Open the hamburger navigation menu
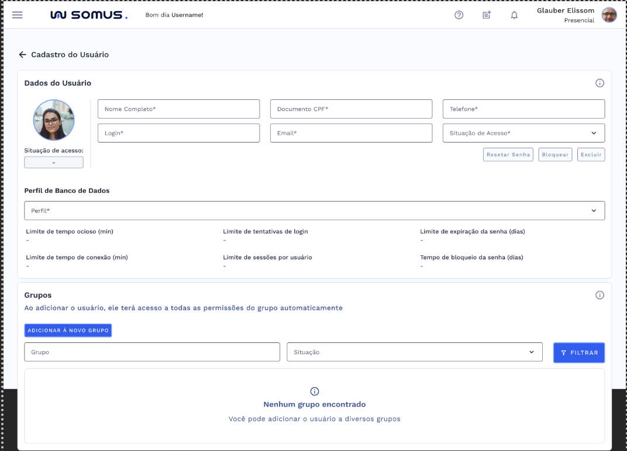 (18, 15)
